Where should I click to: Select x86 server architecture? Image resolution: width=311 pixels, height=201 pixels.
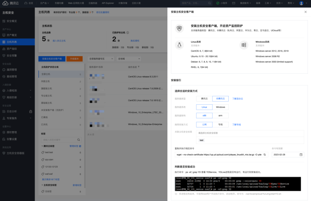point(204,116)
